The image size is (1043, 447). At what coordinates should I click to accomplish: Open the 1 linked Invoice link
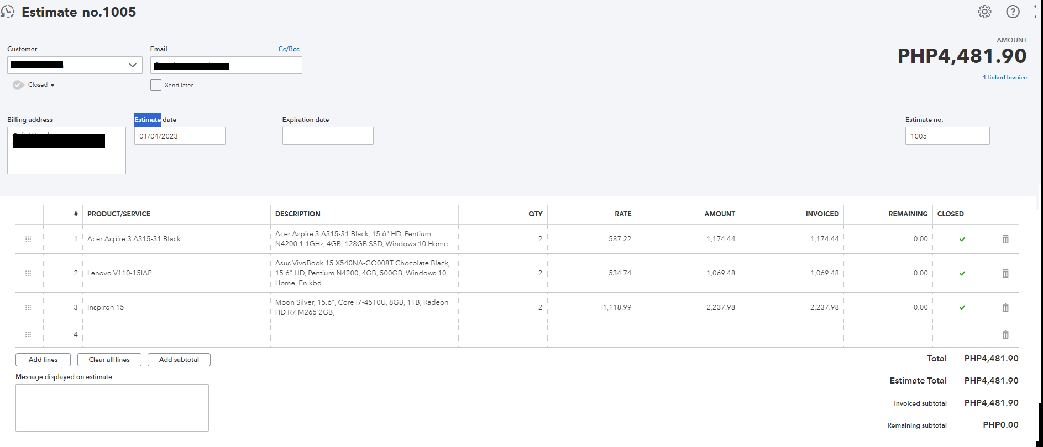point(1004,78)
